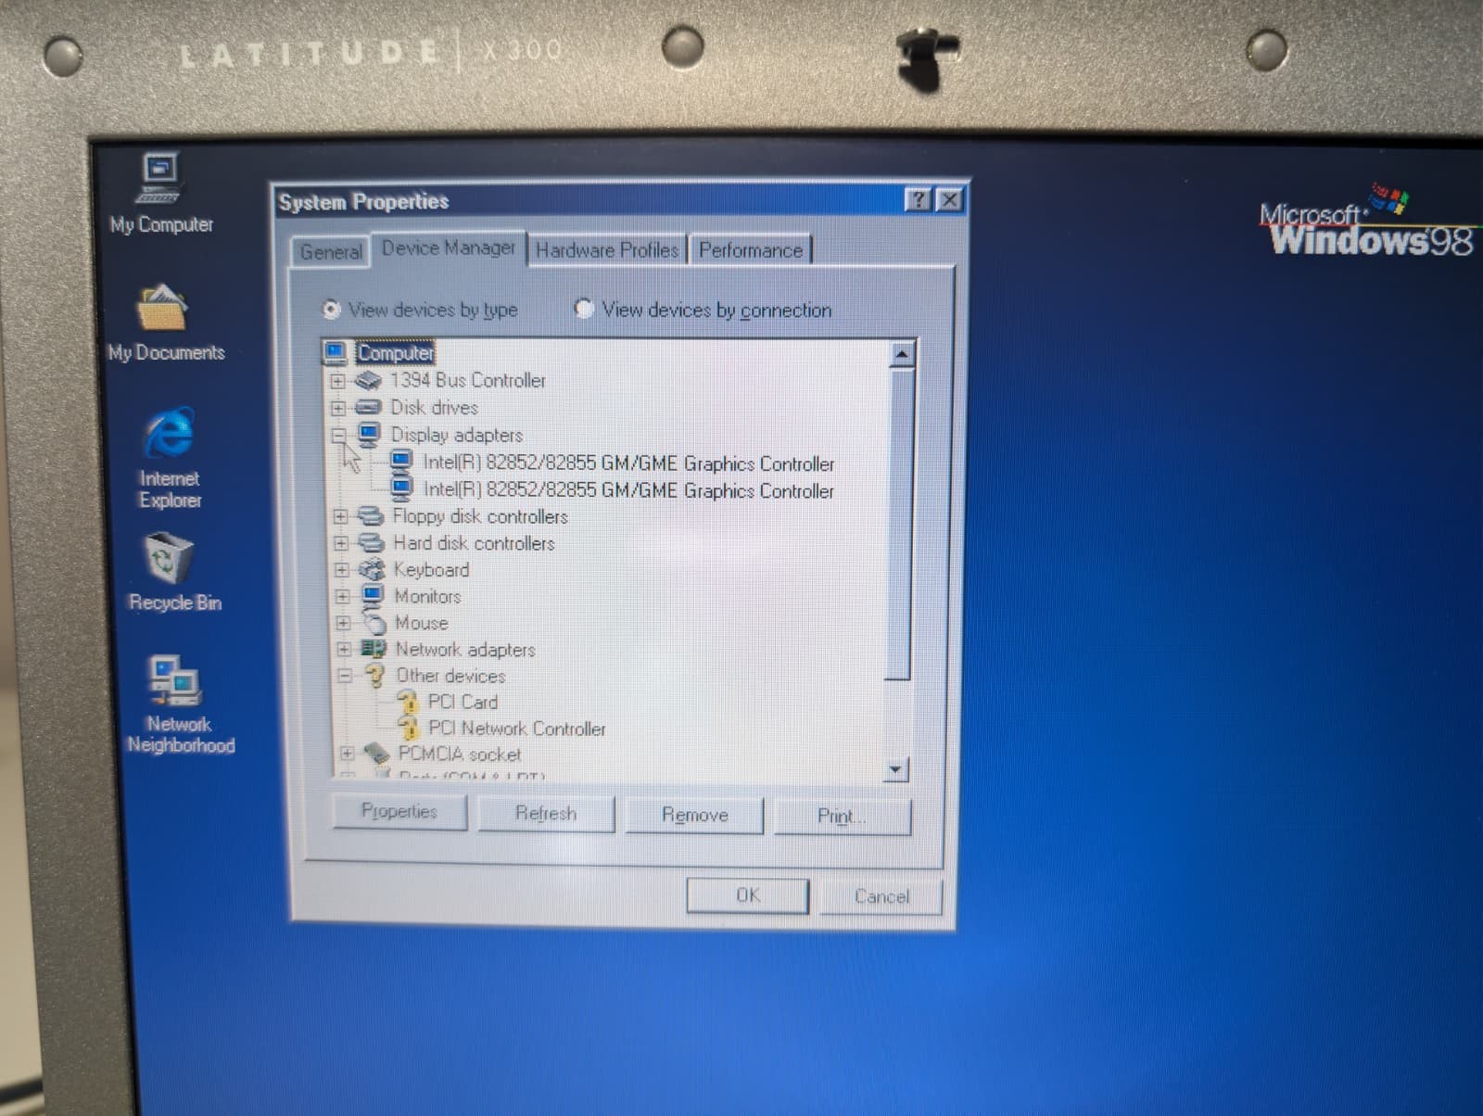Choose View devices by type radio
1483x1116 pixels.
331,309
